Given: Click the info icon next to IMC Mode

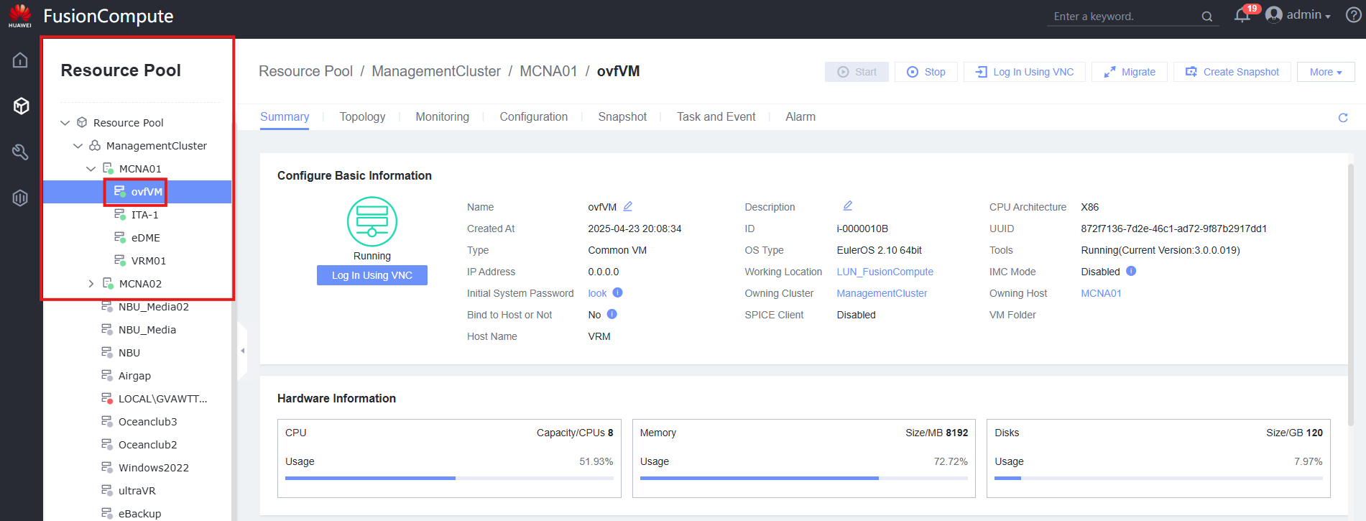Looking at the screenshot, I should [1131, 271].
